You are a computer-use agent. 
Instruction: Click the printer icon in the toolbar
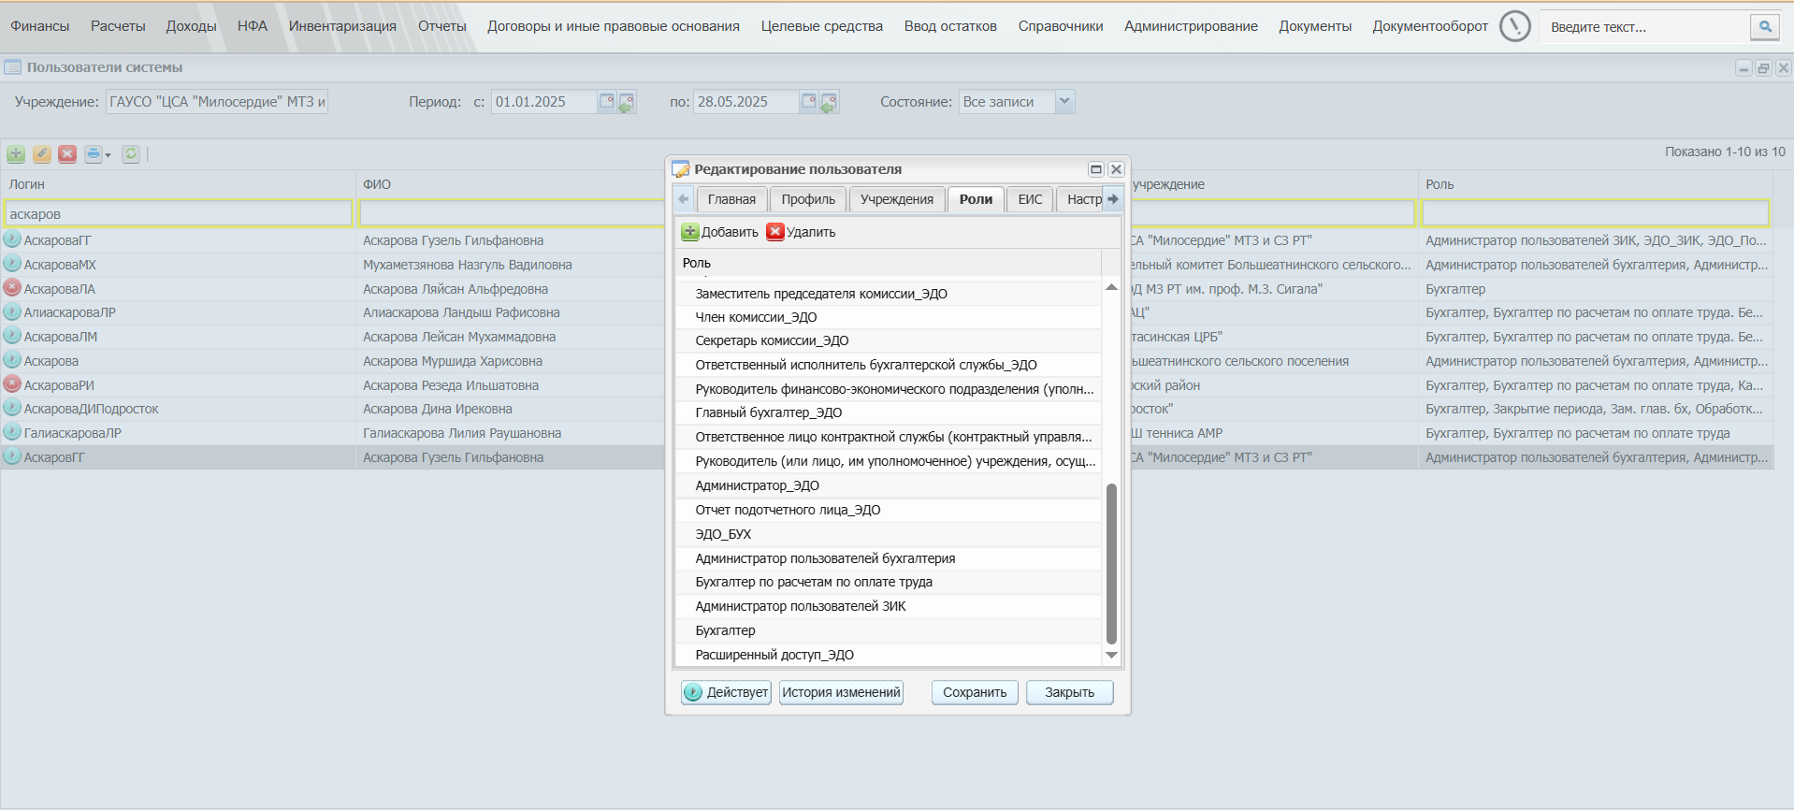(x=94, y=154)
